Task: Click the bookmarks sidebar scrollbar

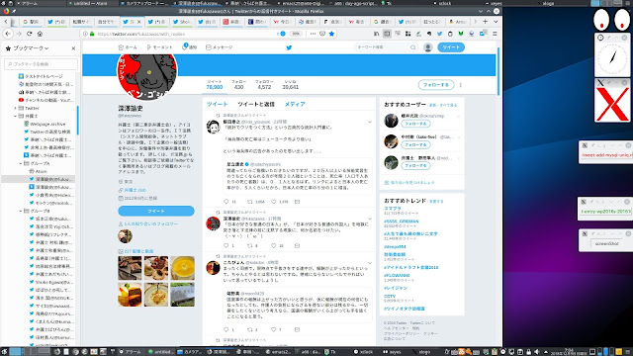Action: (77, 121)
